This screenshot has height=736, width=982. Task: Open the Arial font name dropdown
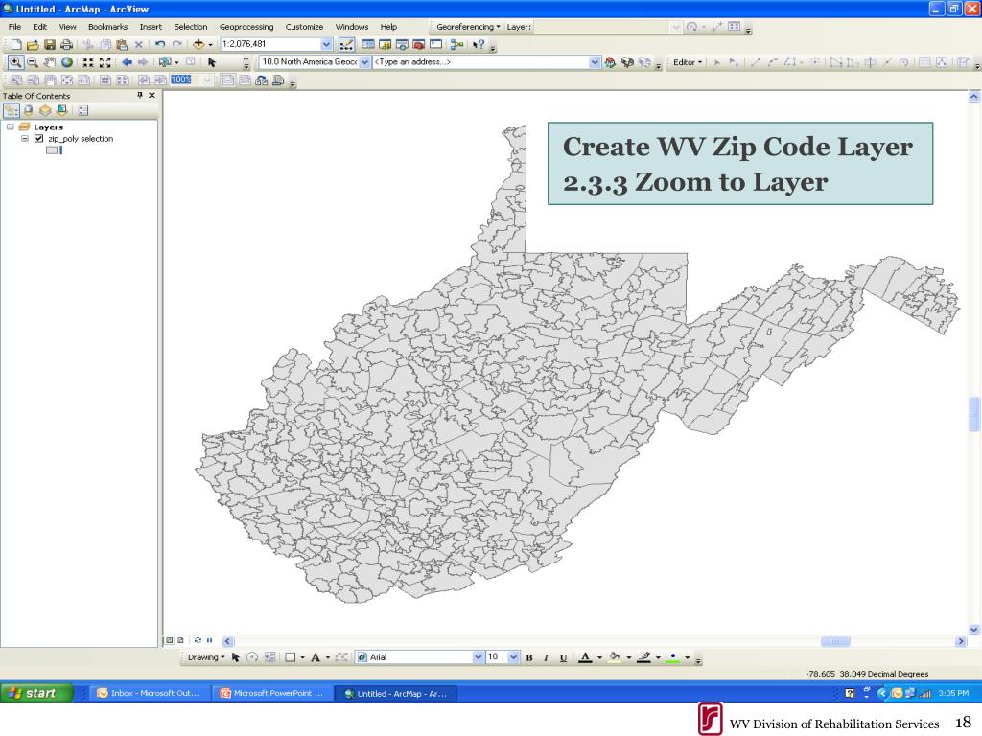point(479,657)
